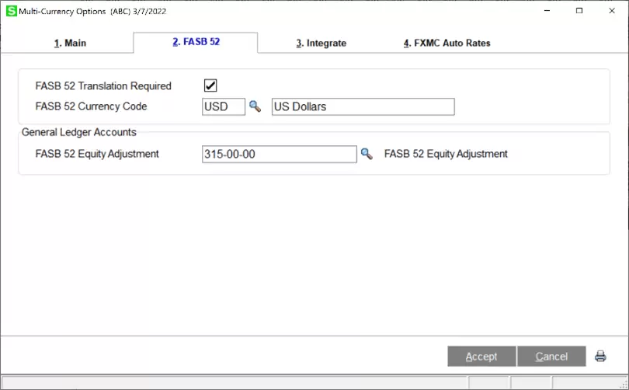Open the Equity Adjustment account lookup magnifier
629x390 pixels.
pyautogui.click(x=367, y=154)
